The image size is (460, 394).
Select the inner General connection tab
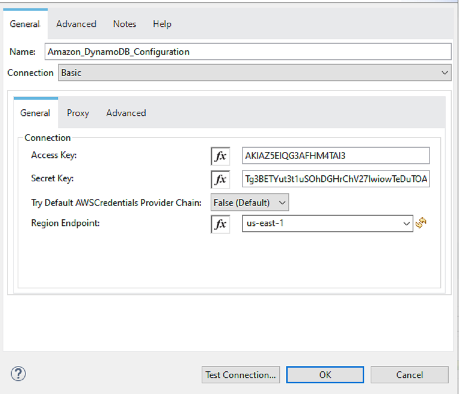(x=35, y=113)
